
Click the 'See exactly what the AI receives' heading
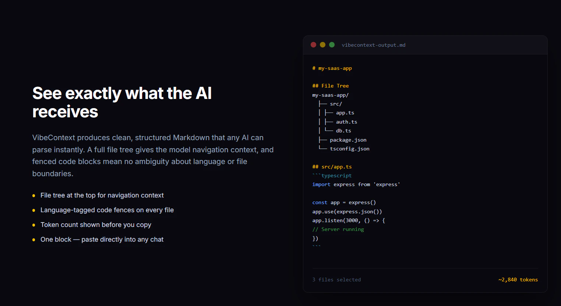[122, 103]
